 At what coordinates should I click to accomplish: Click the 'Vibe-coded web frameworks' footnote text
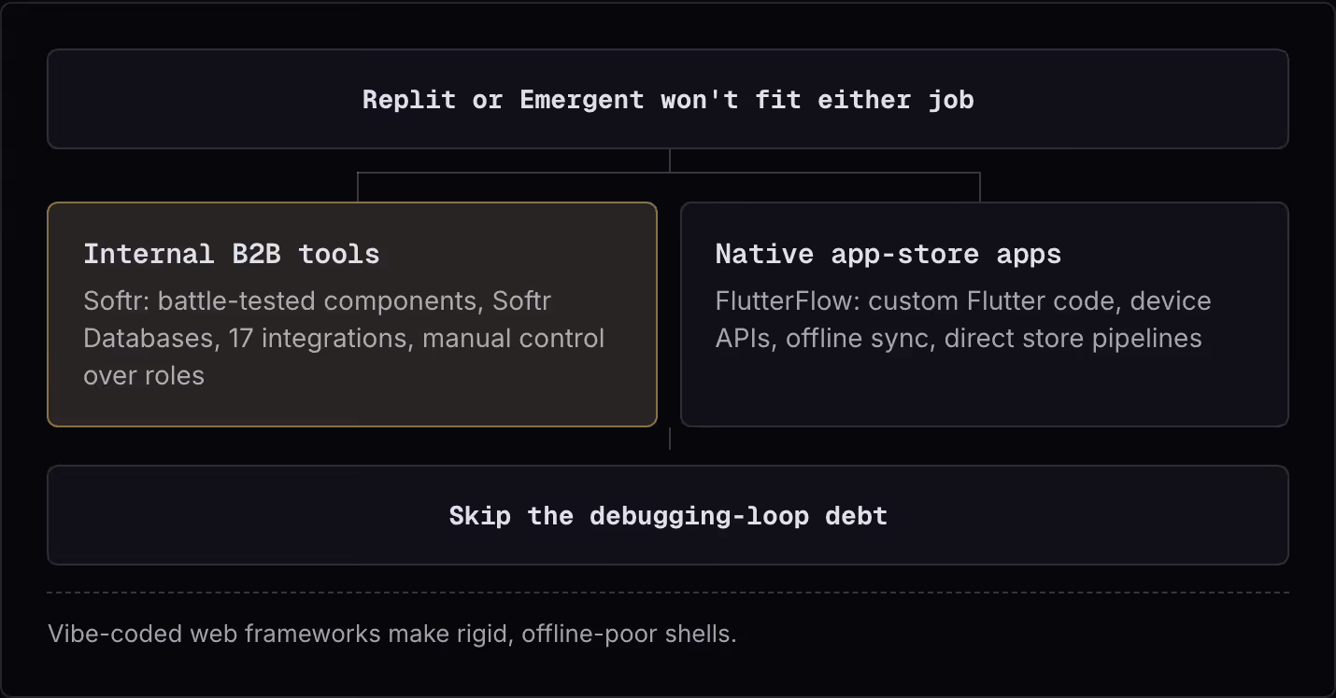point(392,635)
